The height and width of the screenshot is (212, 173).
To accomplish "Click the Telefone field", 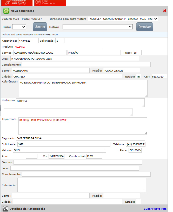I will click(136, 144).
